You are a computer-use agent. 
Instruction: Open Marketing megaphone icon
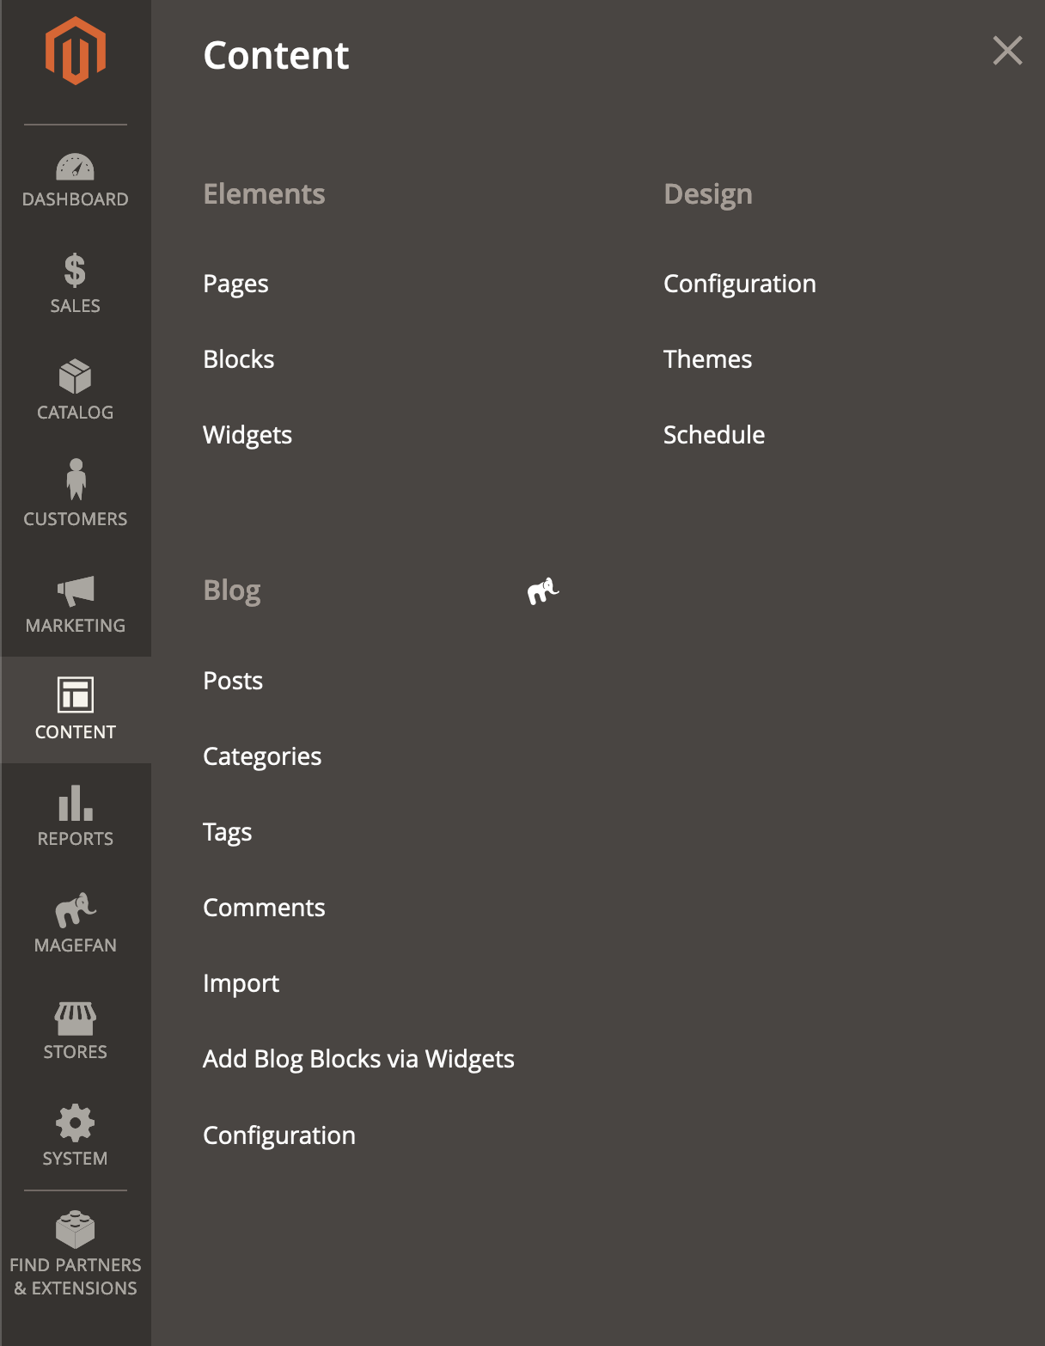coord(76,590)
